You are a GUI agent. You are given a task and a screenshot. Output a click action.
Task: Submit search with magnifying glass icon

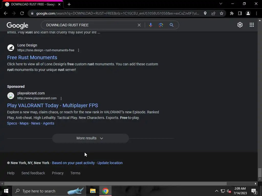pyautogui.click(x=171, y=25)
